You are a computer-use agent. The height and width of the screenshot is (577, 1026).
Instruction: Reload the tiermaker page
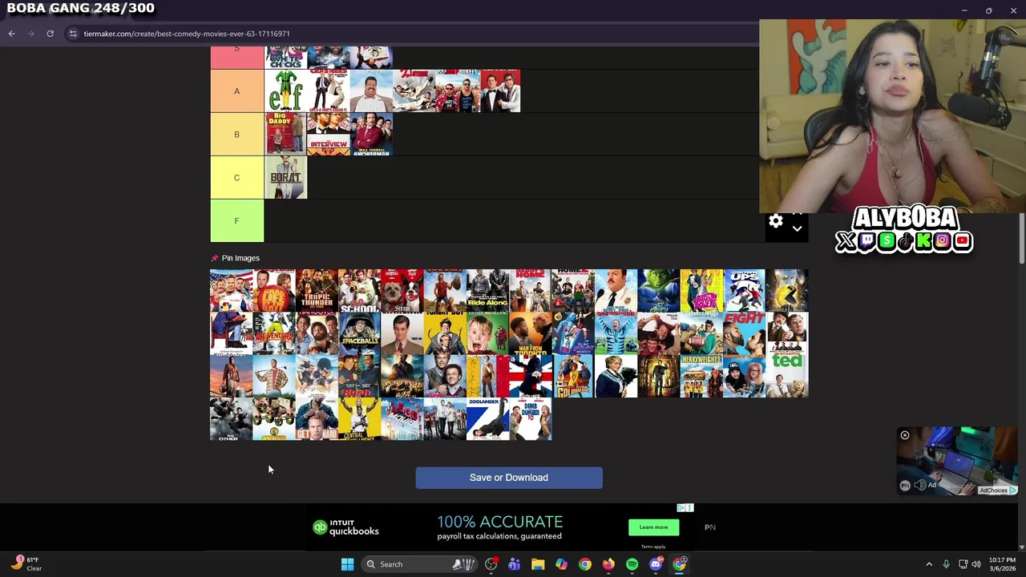[50, 34]
